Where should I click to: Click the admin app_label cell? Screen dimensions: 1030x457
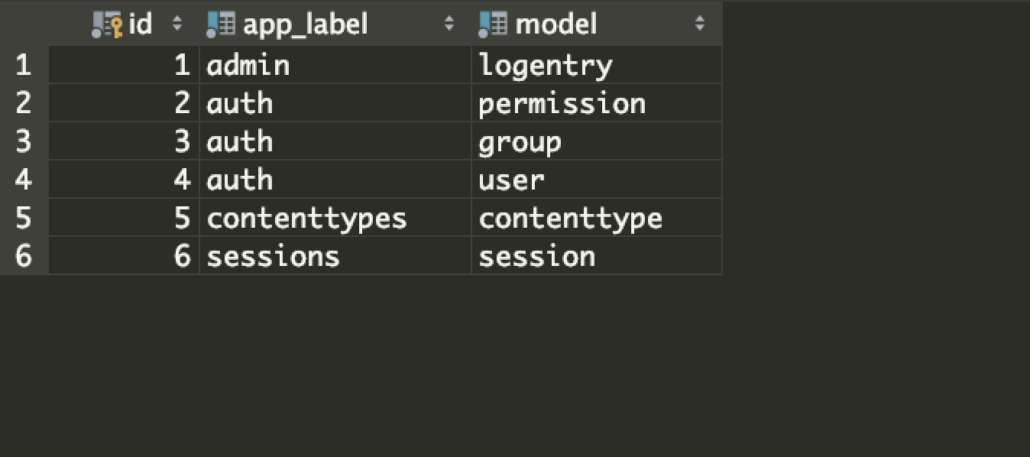tap(335, 65)
